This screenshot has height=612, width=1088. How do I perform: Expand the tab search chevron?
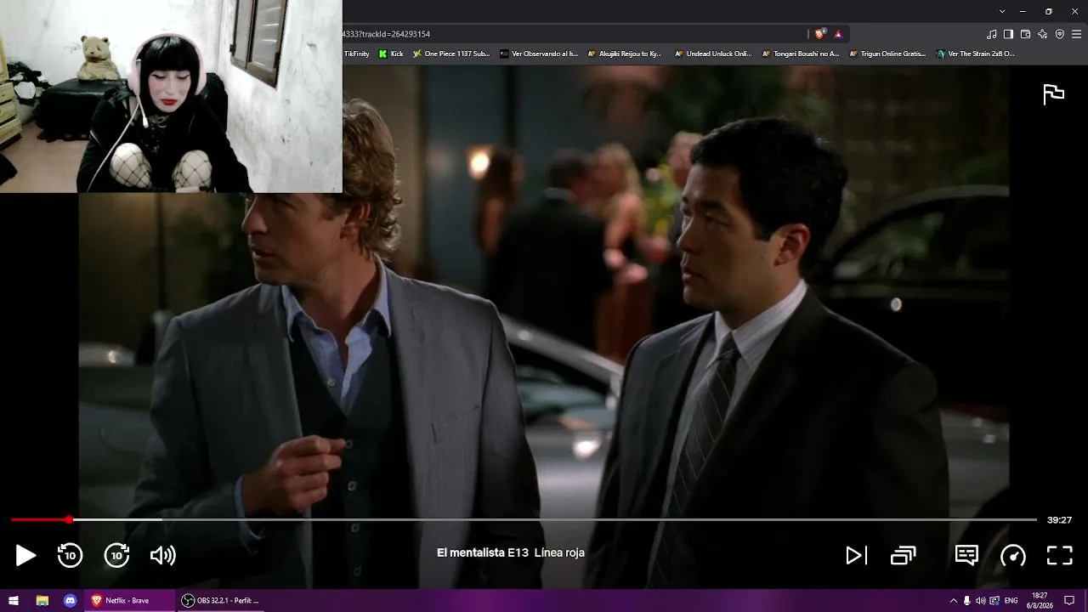(1002, 11)
